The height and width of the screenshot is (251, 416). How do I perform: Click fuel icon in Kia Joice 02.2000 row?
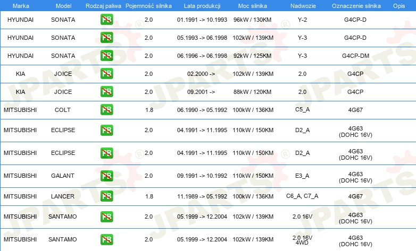106,74
